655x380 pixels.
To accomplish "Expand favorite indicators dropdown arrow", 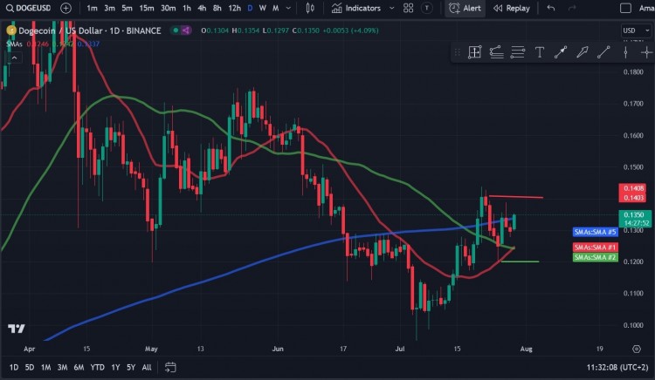I will point(391,8).
